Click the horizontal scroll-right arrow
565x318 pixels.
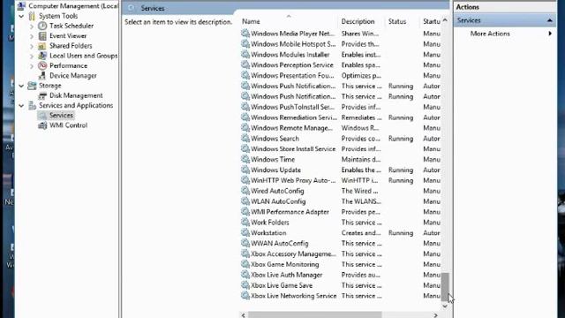click(435, 315)
